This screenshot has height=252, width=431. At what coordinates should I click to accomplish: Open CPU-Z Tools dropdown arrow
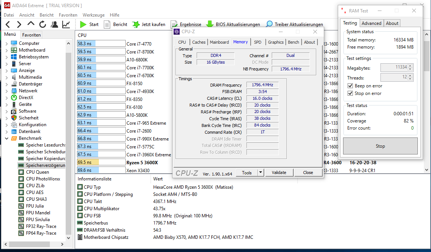point(260,173)
